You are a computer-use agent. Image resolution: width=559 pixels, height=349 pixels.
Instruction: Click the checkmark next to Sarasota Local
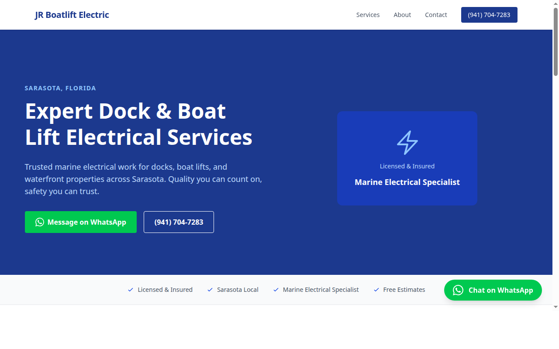click(x=210, y=290)
